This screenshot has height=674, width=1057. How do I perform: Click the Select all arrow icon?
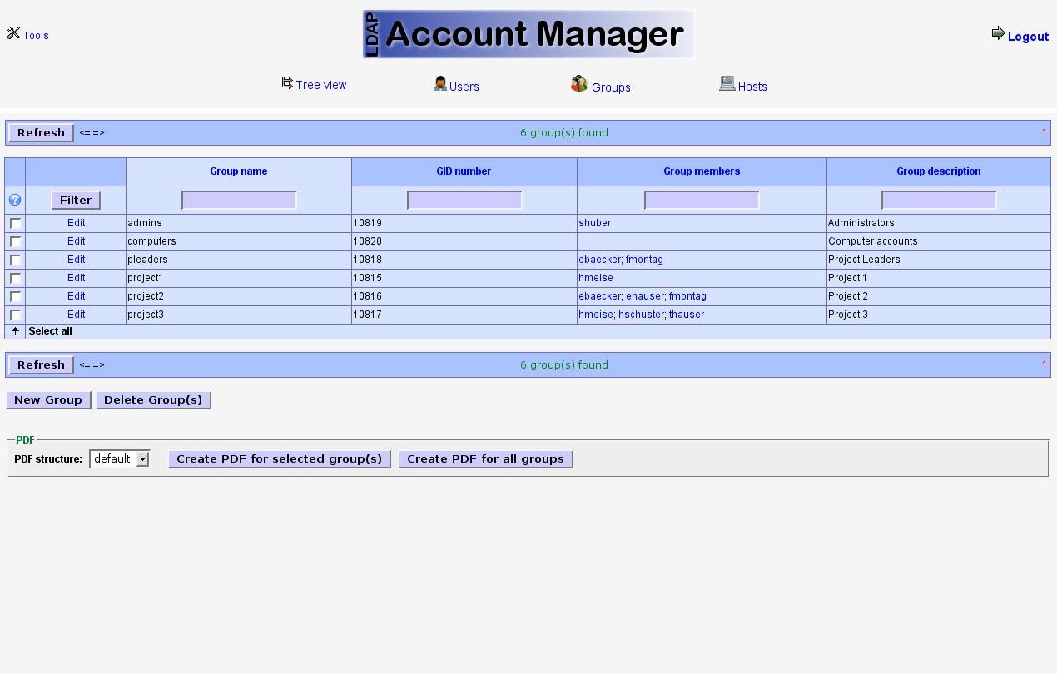tap(15, 331)
